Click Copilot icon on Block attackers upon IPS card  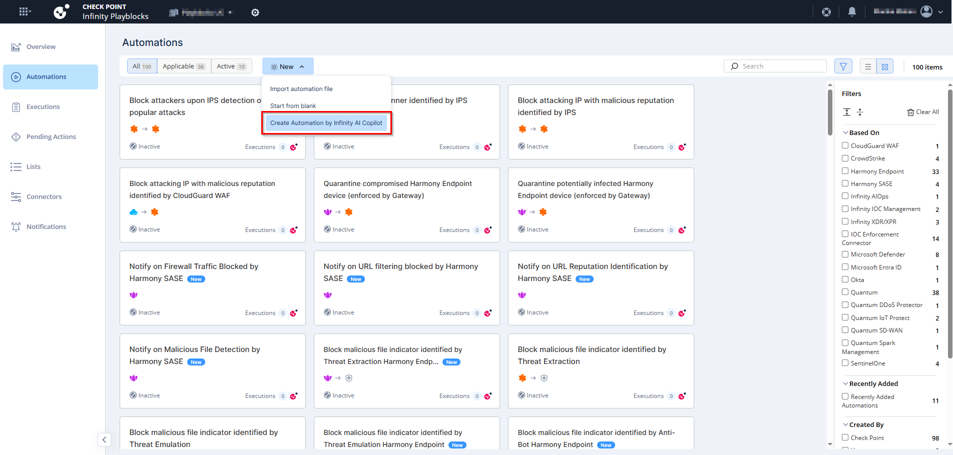(x=294, y=147)
